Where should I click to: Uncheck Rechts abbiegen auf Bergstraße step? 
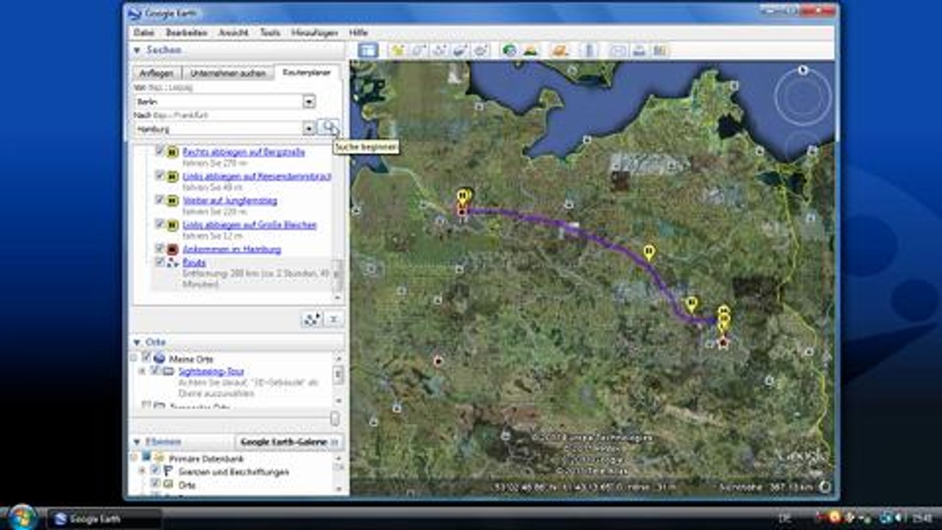click(x=160, y=151)
